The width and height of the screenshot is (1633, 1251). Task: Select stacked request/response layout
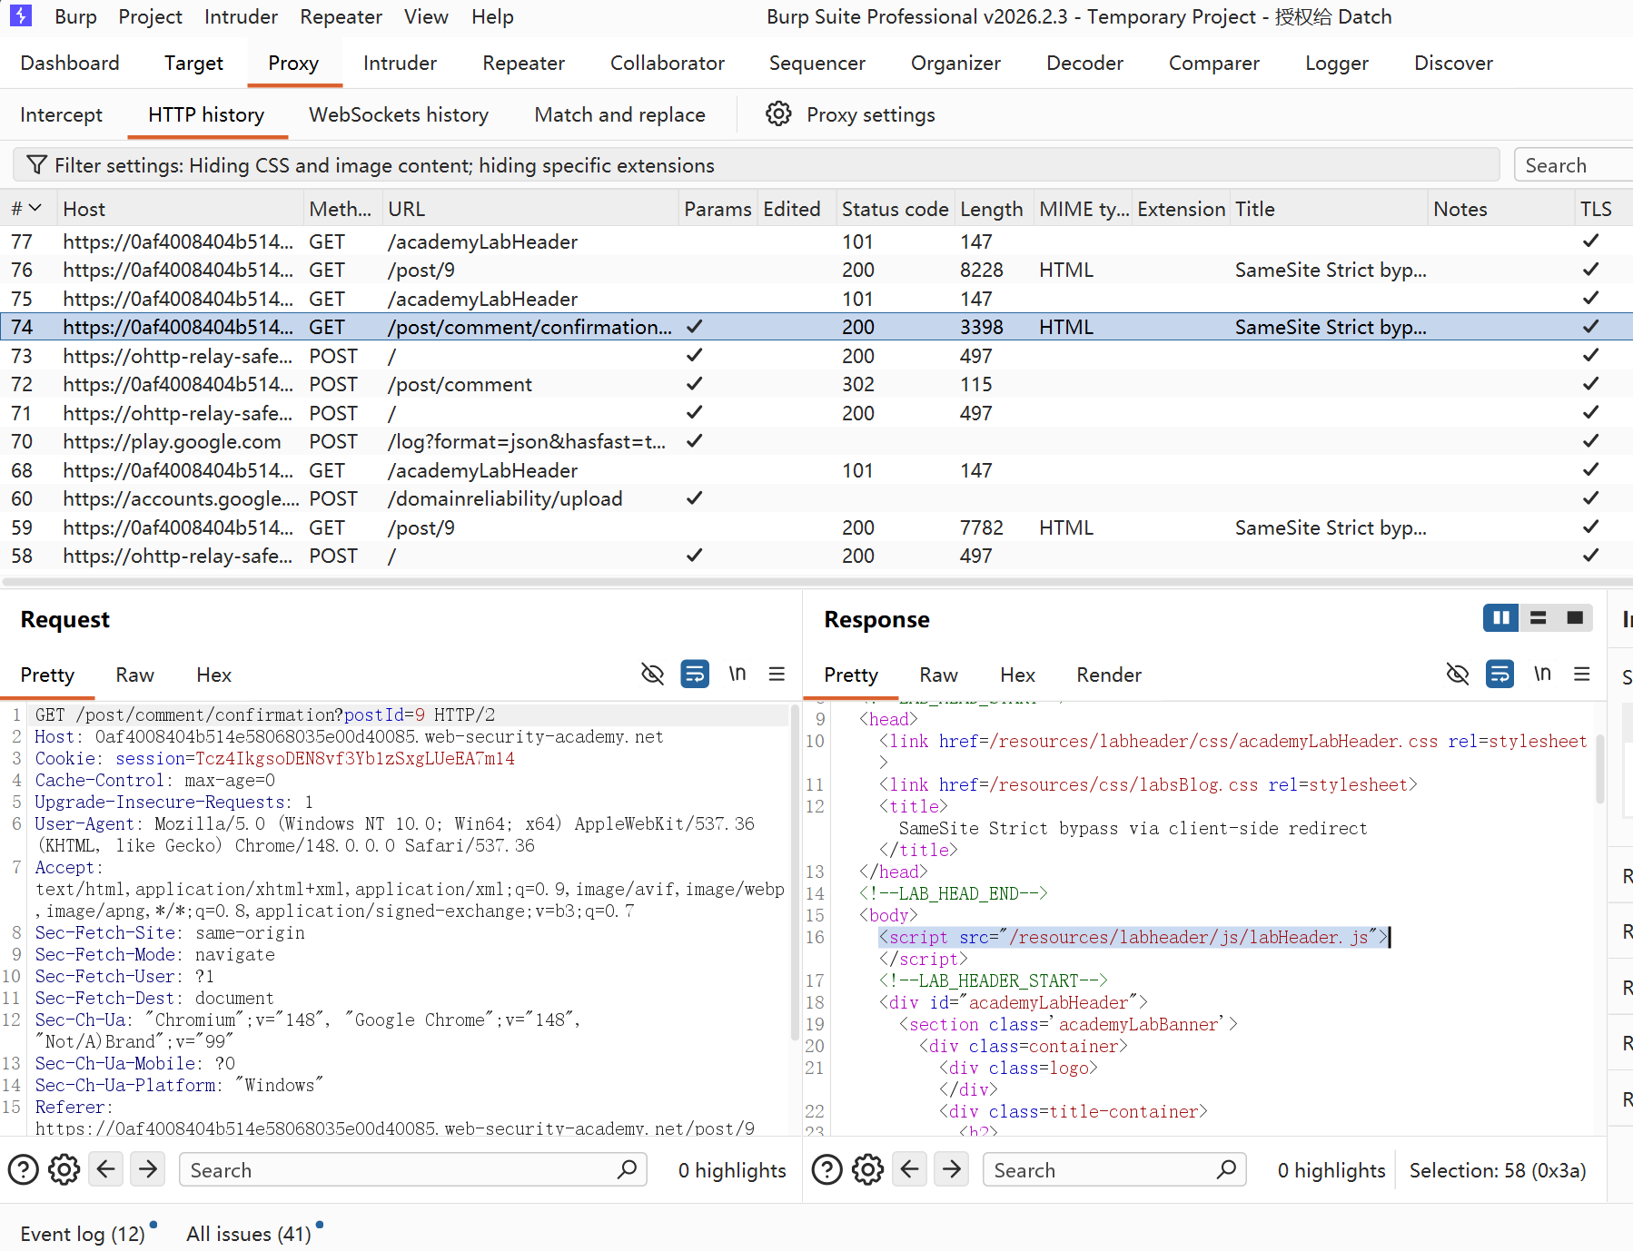[1539, 618]
